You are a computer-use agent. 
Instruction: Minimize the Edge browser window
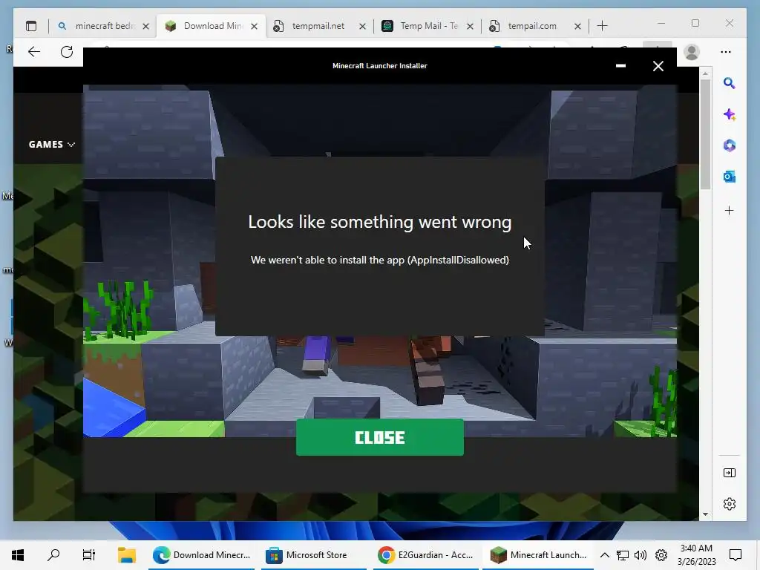pyautogui.click(x=661, y=23)
